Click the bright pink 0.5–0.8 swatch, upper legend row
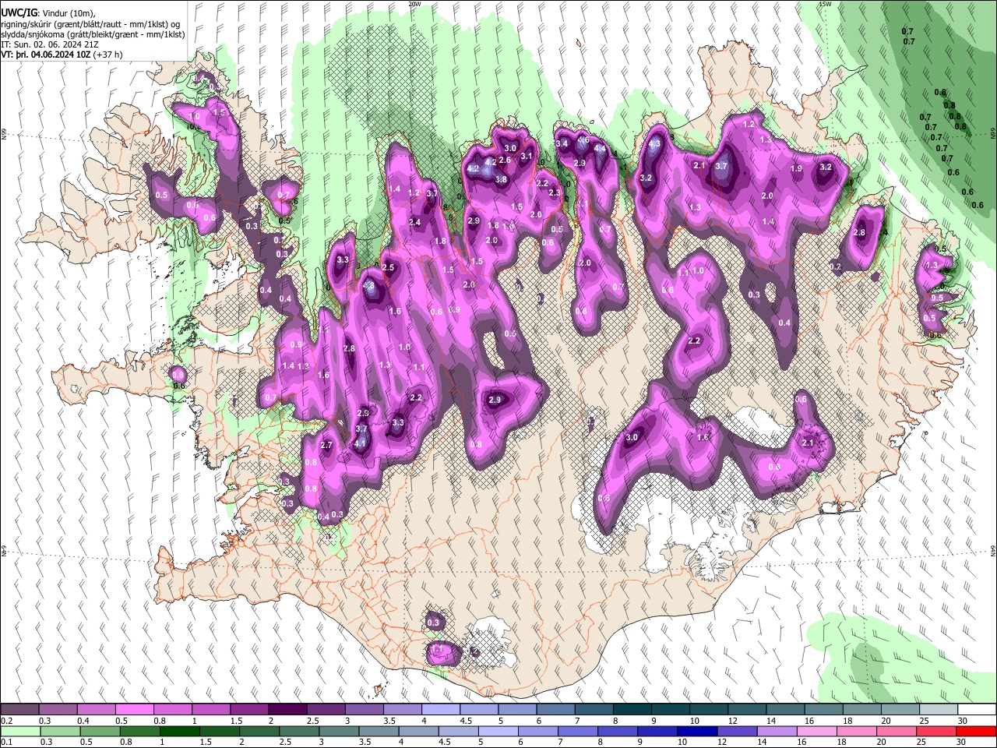The width and height of the screenshot is (997, 748). click(135, 710)
